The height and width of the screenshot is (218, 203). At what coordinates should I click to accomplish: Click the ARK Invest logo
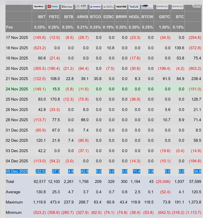point(81,6)
